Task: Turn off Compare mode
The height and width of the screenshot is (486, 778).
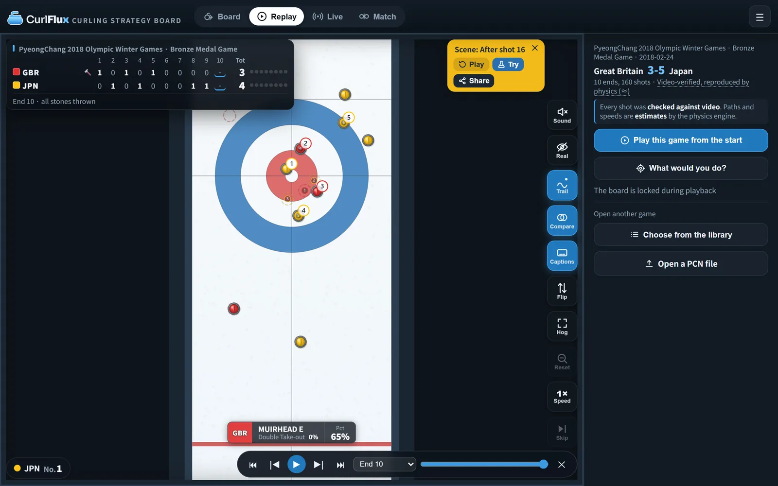Action: [562, 221]
